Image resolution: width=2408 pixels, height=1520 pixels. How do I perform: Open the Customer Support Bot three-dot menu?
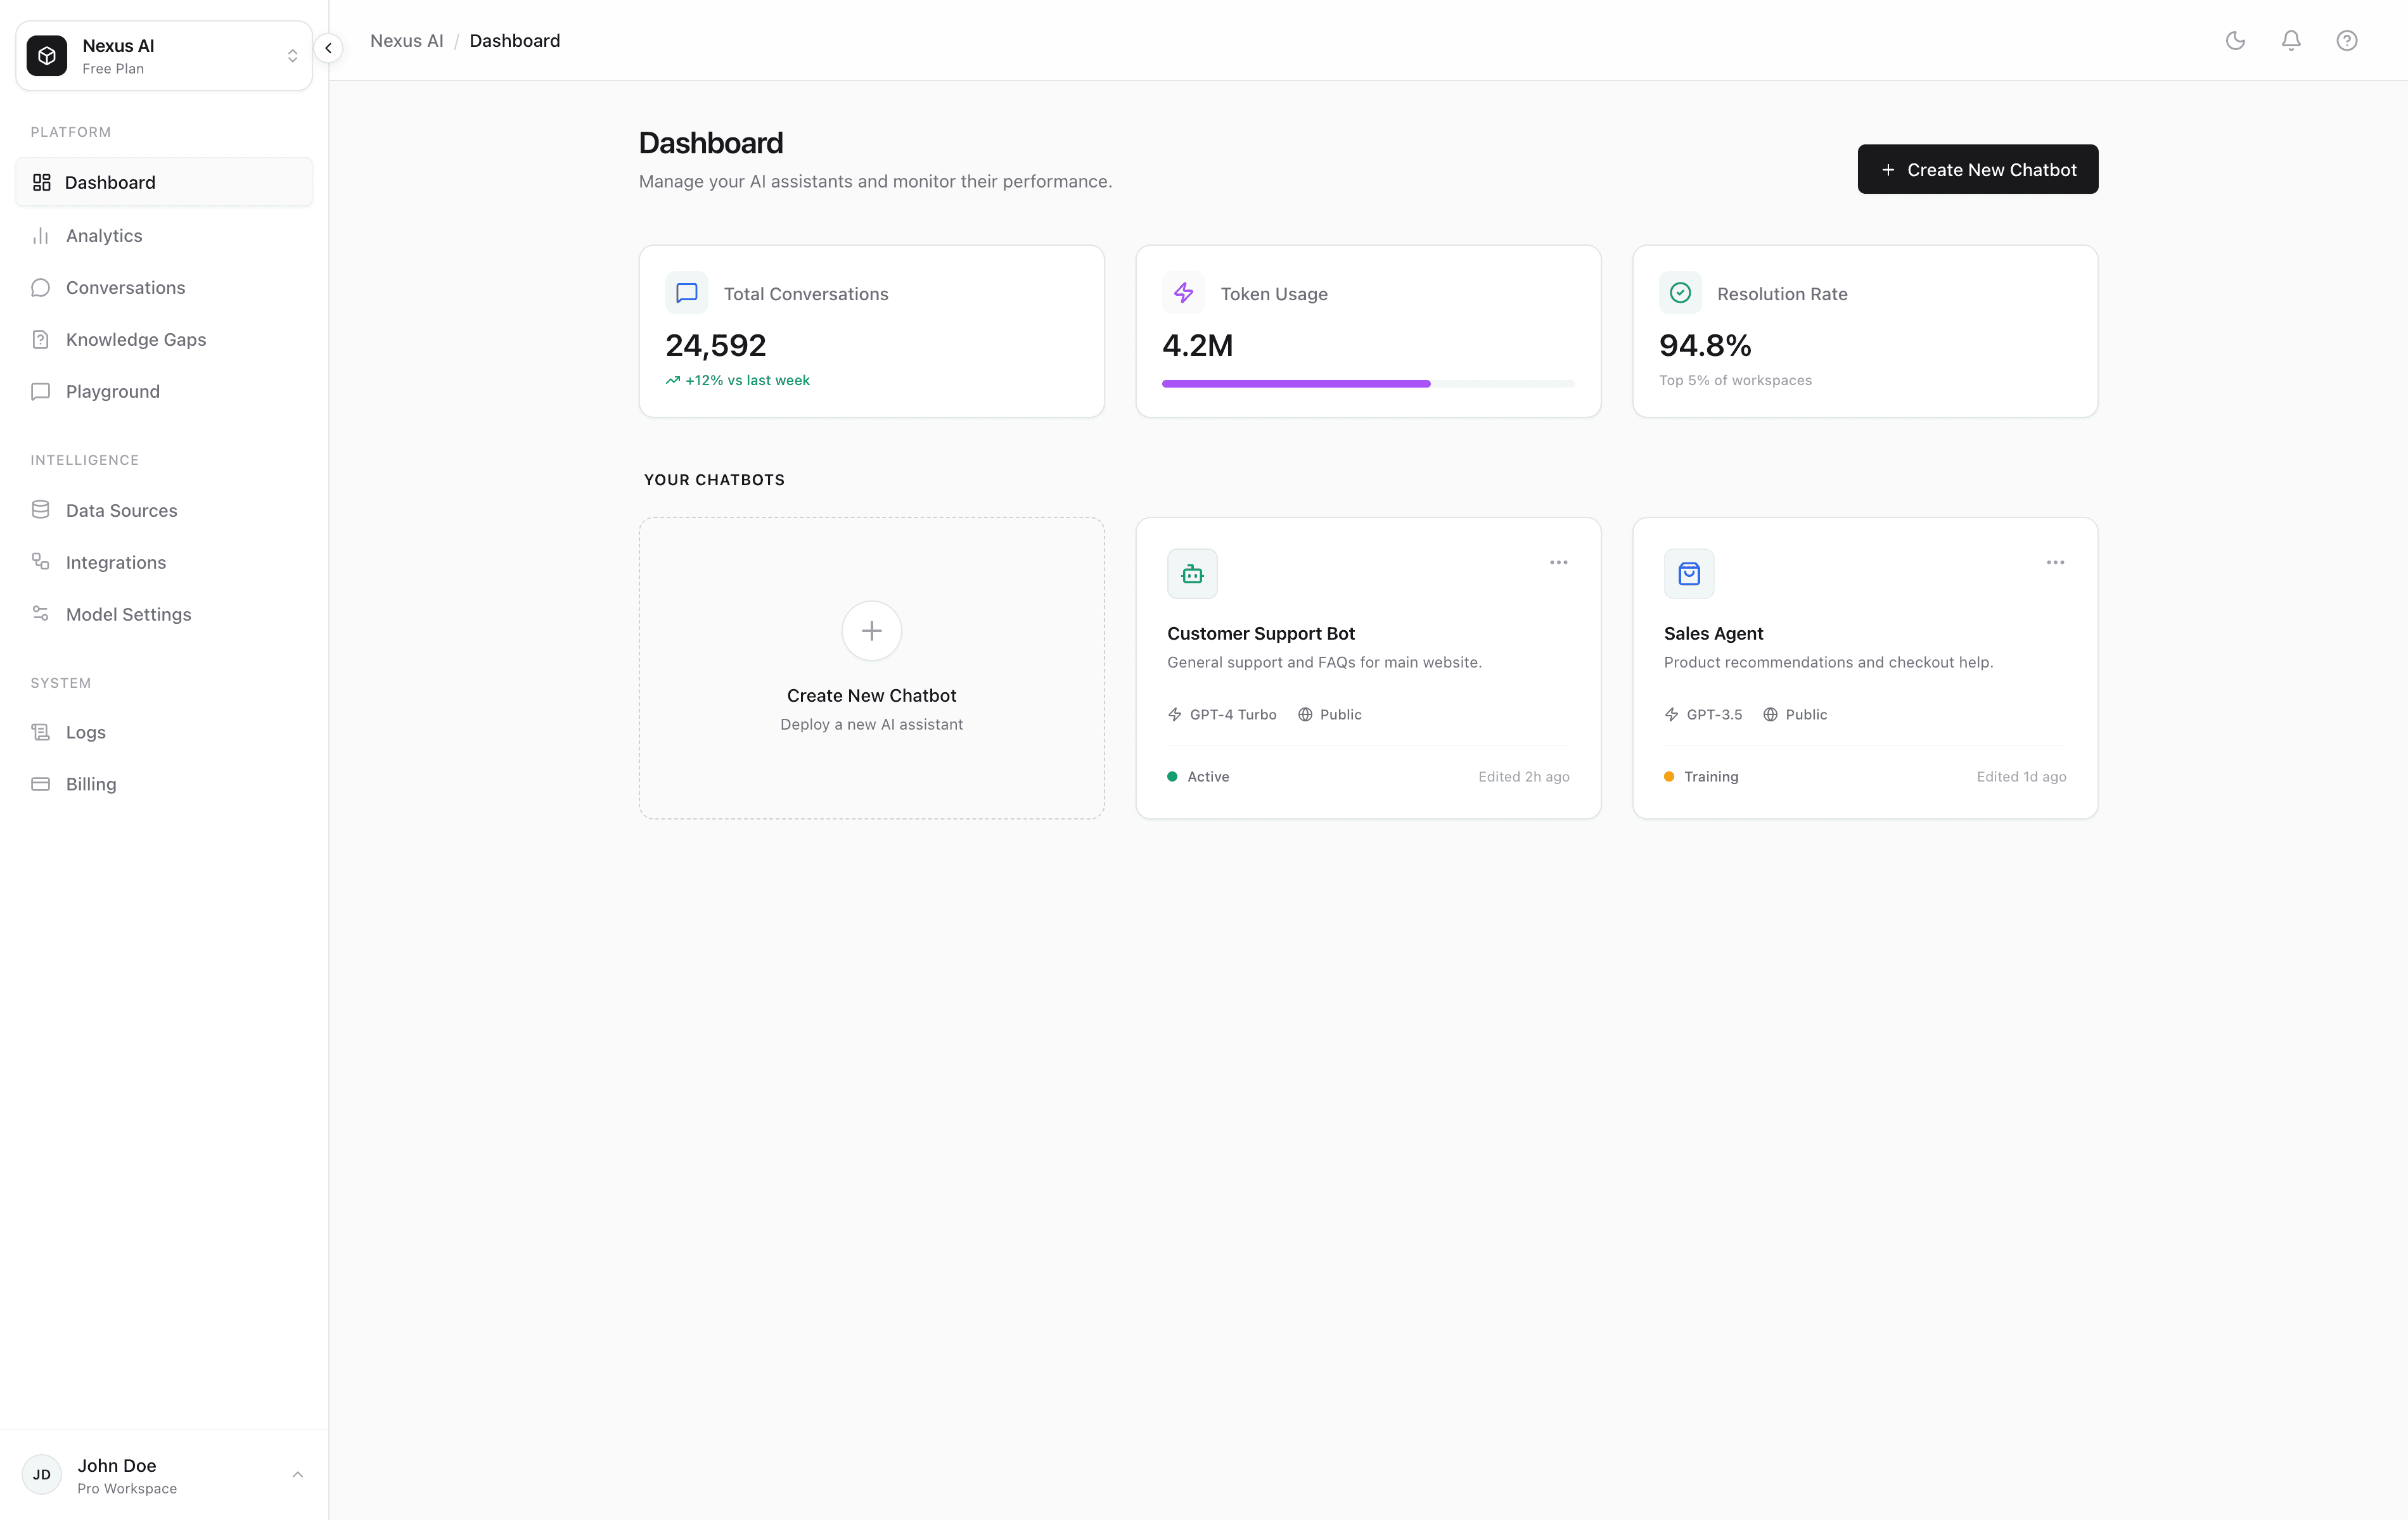pyautogui.click(x=1558, y=562)
